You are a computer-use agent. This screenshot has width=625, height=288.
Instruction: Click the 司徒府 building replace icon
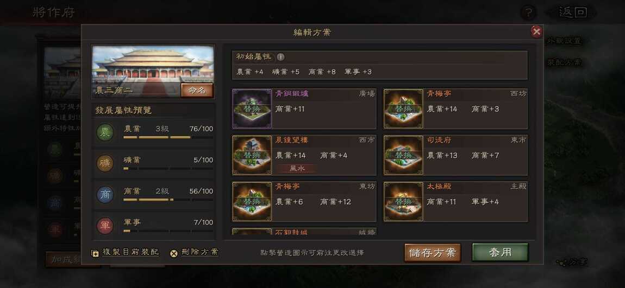click(403, 155)
